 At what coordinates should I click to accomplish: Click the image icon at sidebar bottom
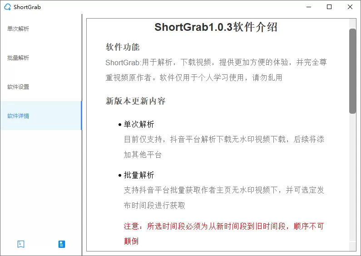21,244
